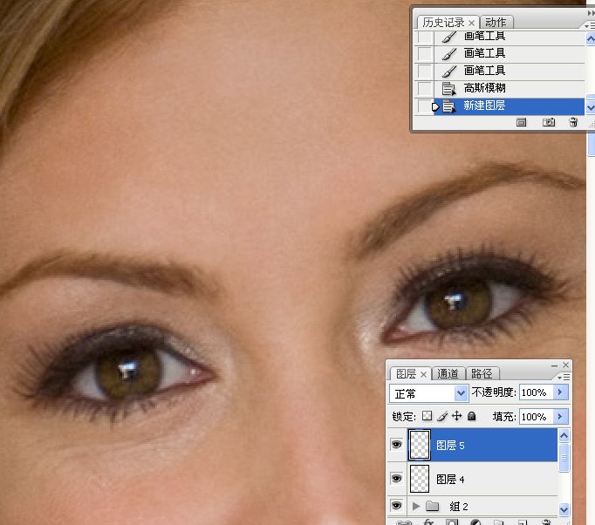
Task: Click the 图层 4 layer thumbnail
Action: point(420,479)
